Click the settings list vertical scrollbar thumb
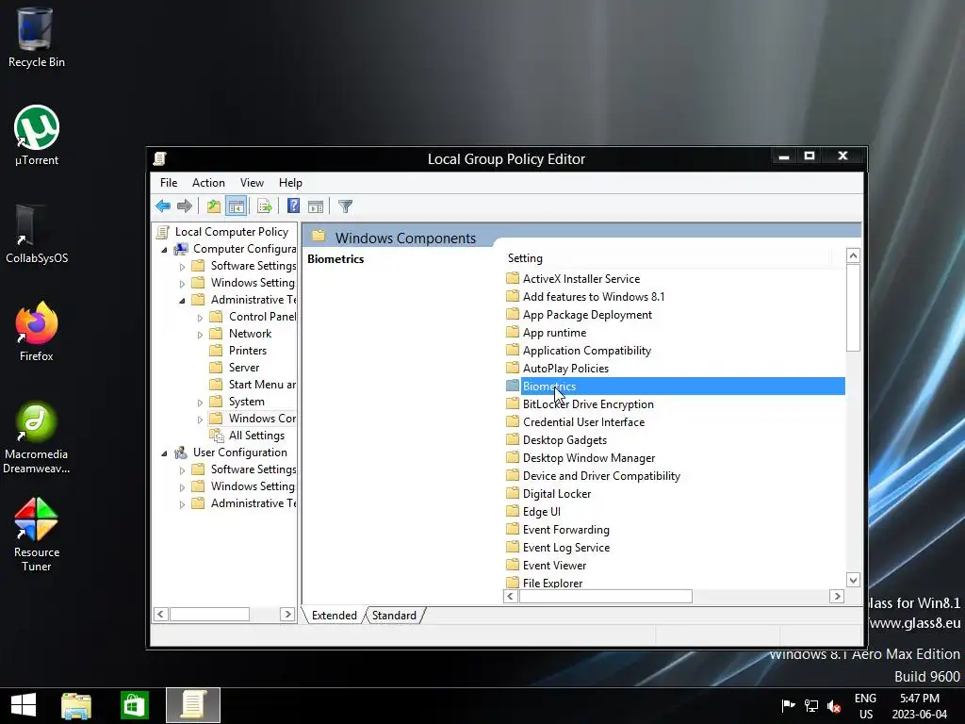 (x=853, y=308)
